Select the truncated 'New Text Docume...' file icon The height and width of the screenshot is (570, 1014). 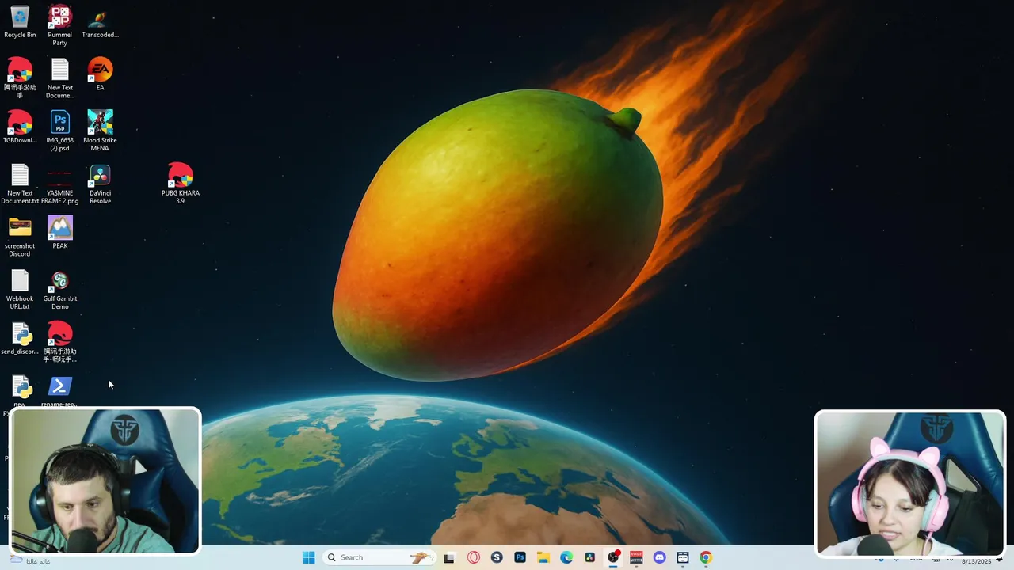click(60, 78)
